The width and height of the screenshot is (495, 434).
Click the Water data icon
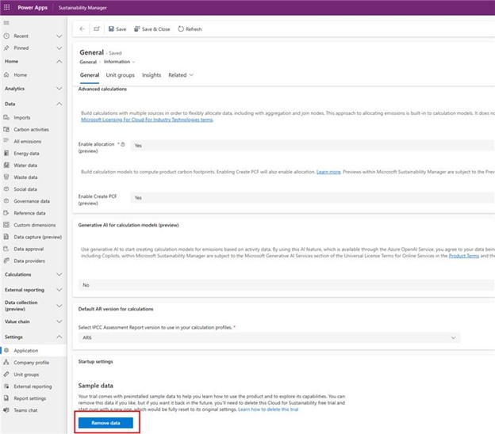click(6, 165)
